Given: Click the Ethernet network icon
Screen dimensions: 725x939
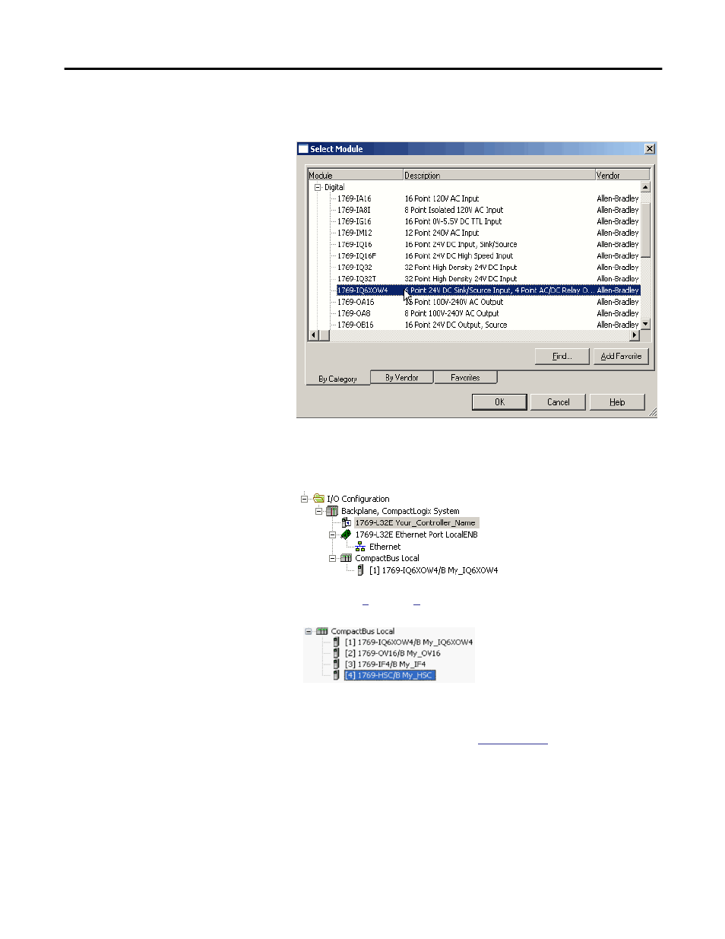Looking at the screenshot, I should (x=360, y=547).
